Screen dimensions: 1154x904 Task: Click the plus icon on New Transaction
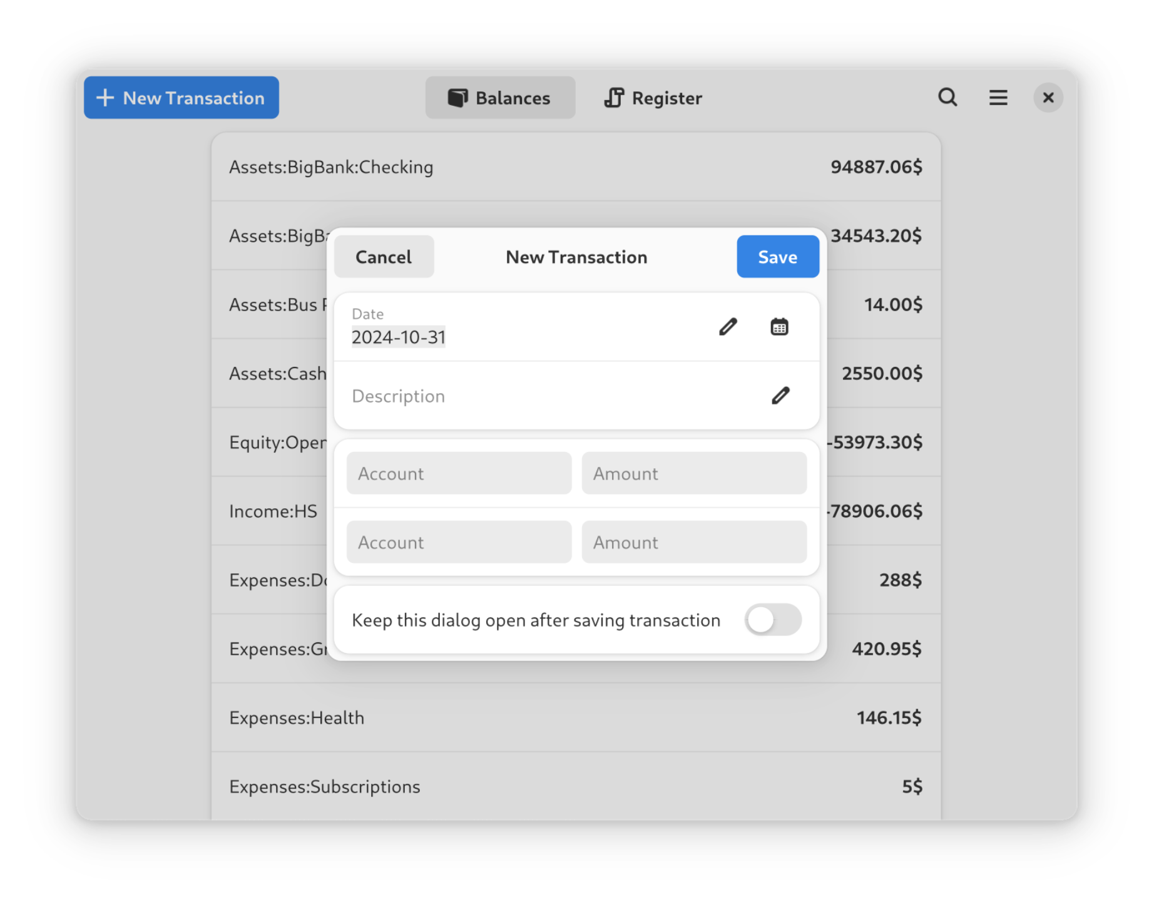pos(105,98)
